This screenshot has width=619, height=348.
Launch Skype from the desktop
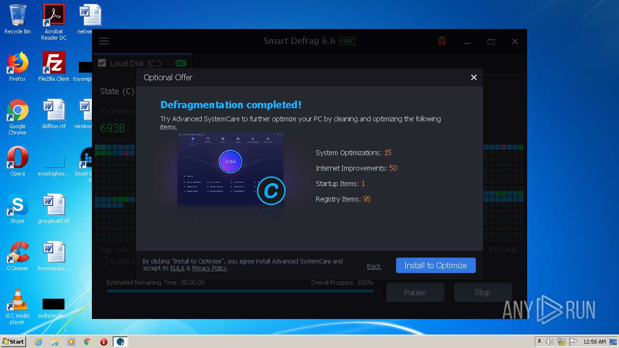point(17,209)
